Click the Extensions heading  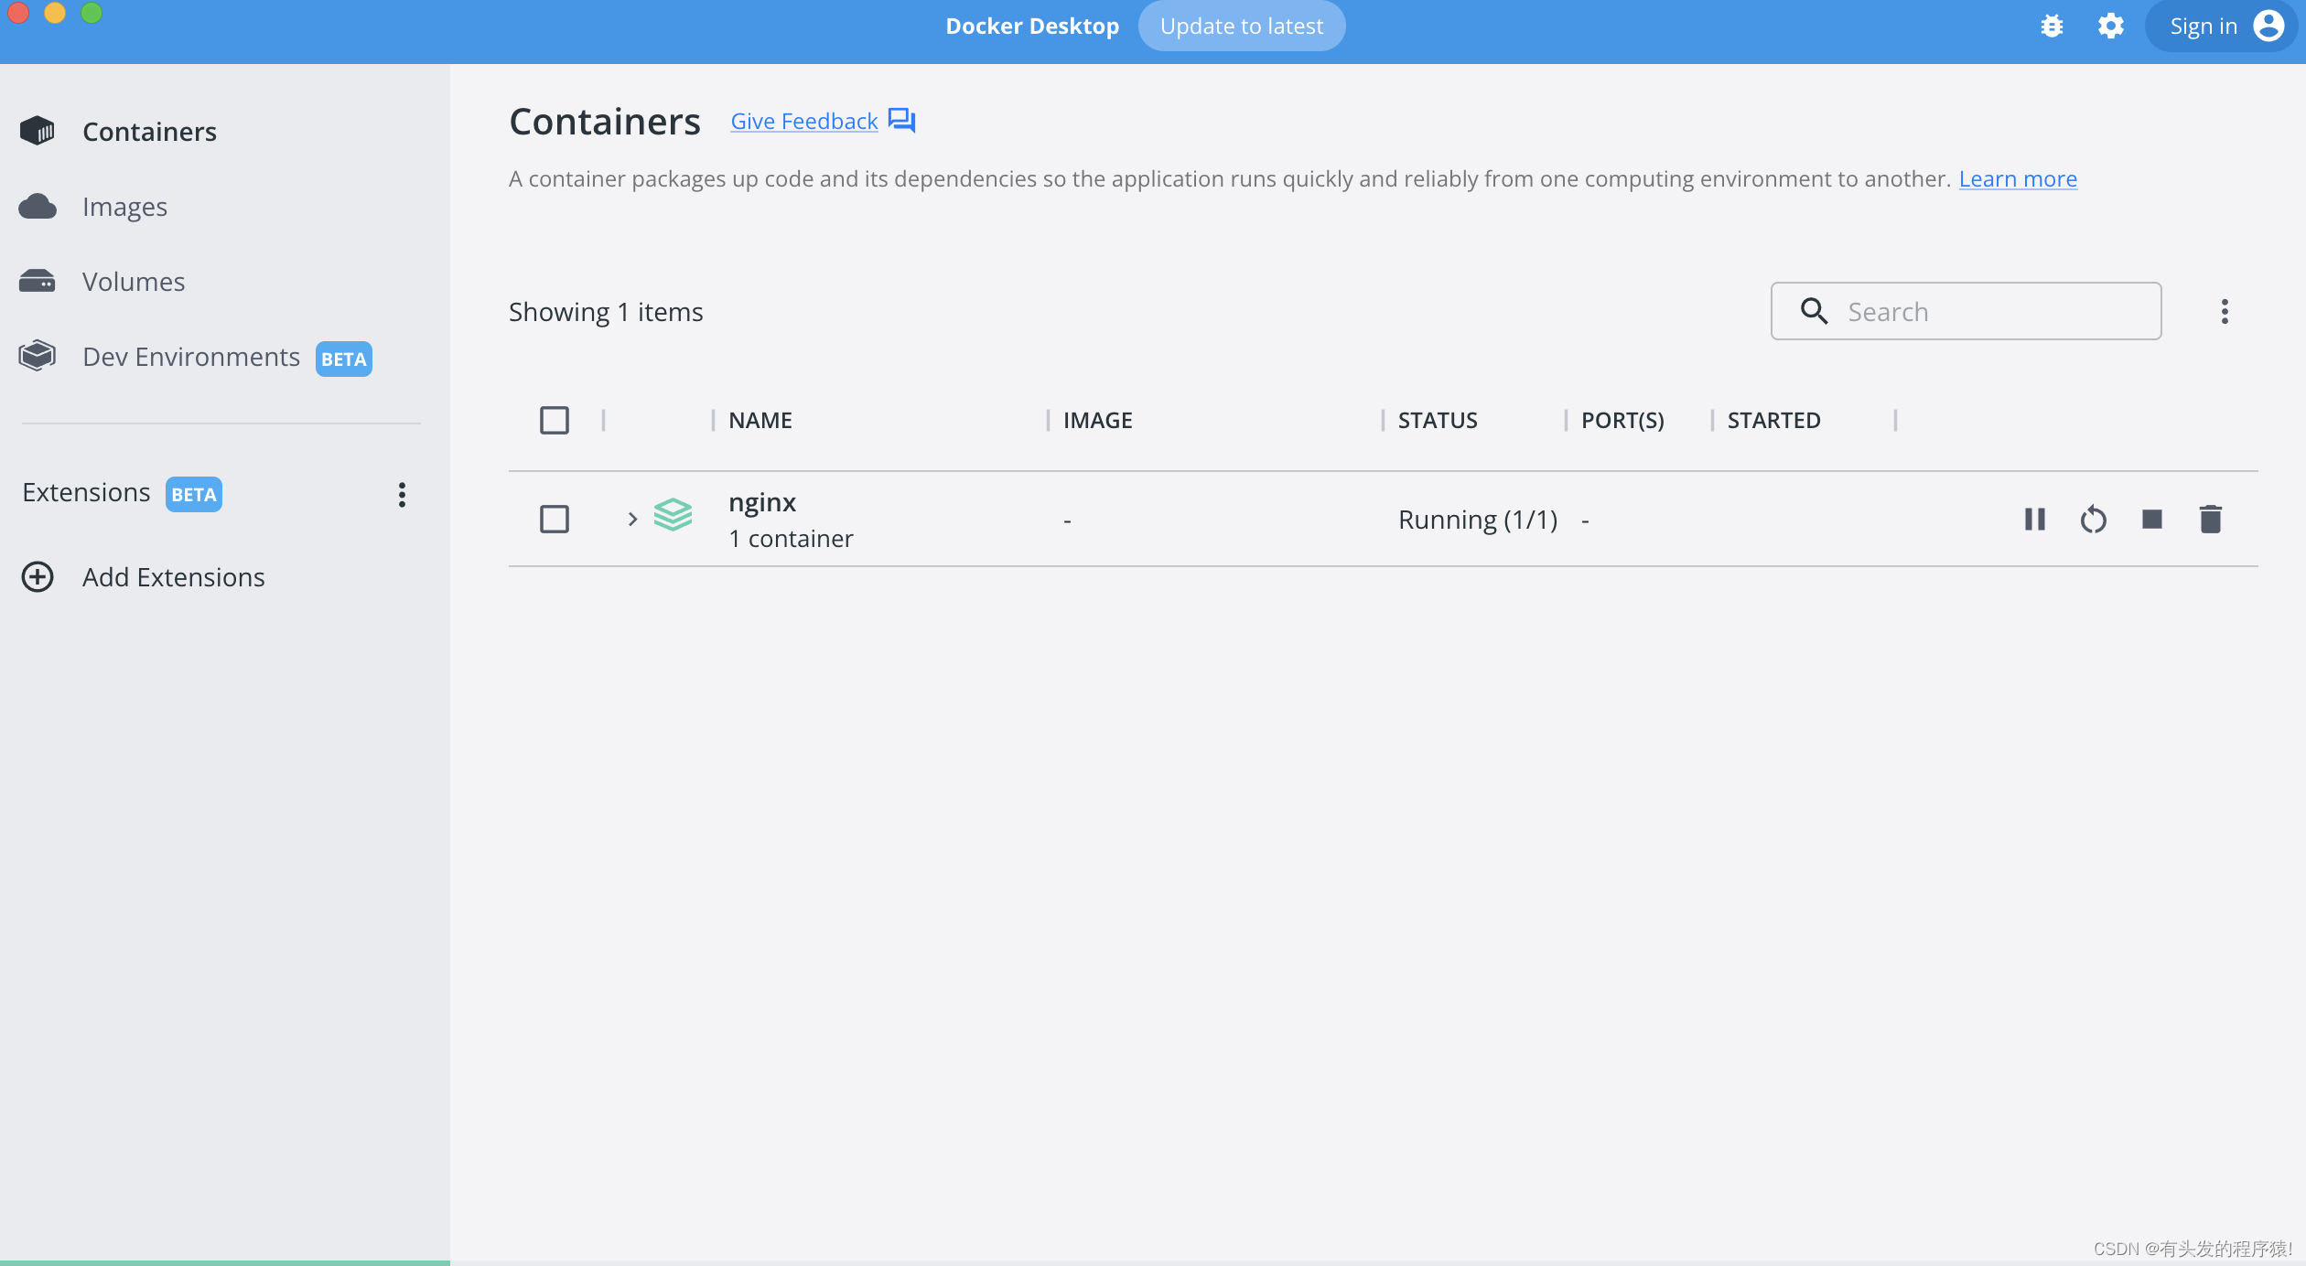86,492
